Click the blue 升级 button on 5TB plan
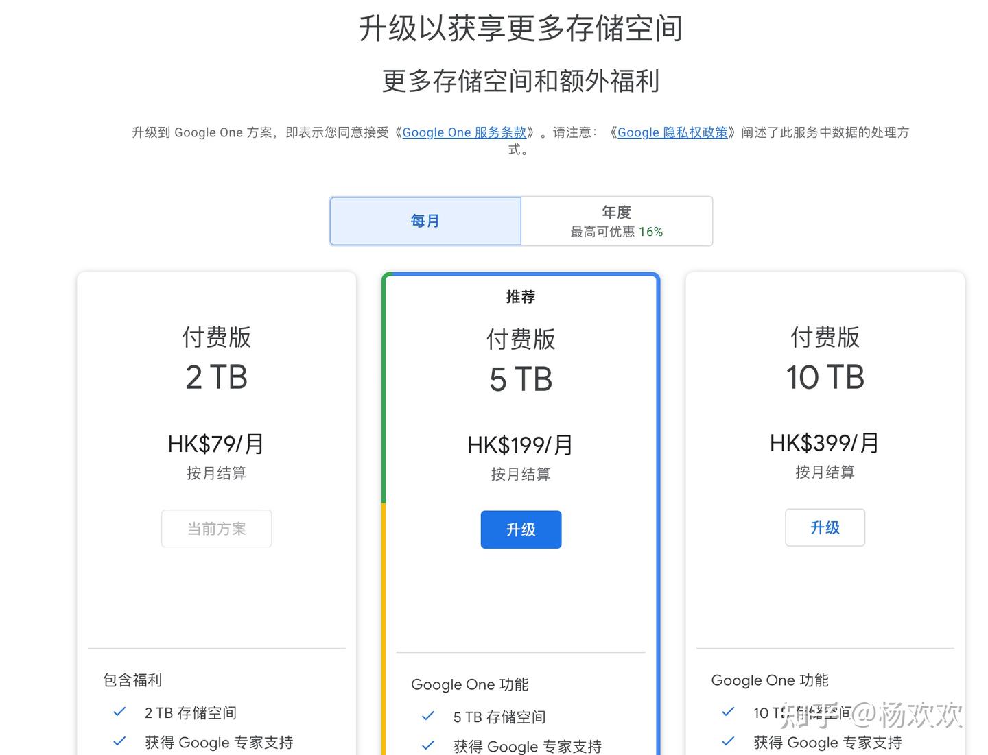The height and width of the screenshot is (755, 988). 521,529
